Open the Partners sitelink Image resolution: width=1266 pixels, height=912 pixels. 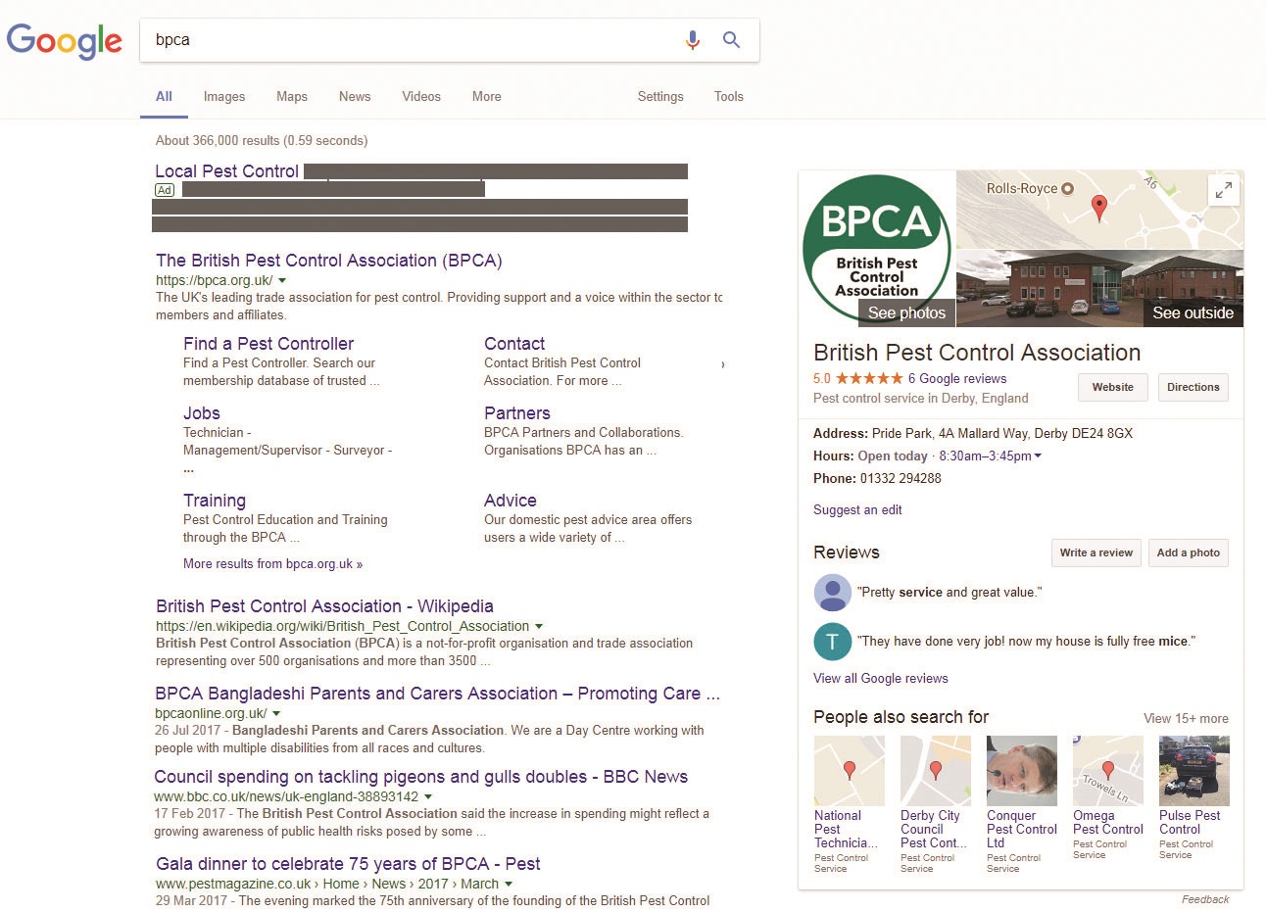pyautogui.click(x=517, y=413)
